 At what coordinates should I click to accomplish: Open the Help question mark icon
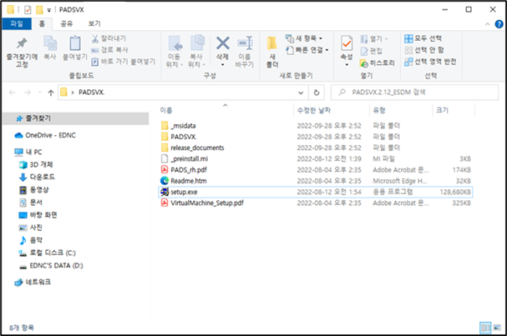point(499,24)
